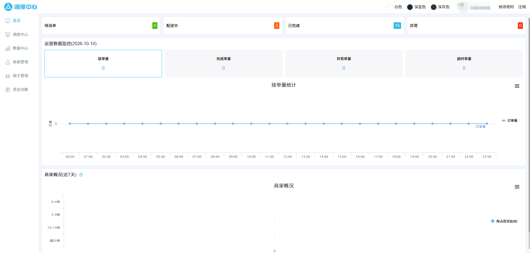
Task: Click the 修改密码 link
Action: pyautogui.click(x=506, y=7)
